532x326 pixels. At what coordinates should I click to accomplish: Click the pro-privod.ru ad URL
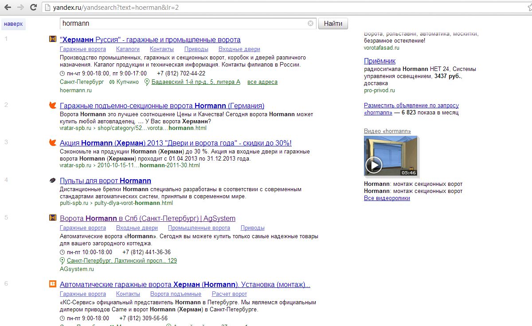click(x=379, y=90)
